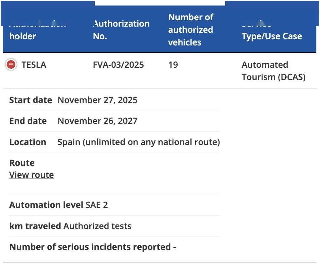Select the Number of authorized vehicles header
Screen dimensions: 320x265
click(191, 30)
